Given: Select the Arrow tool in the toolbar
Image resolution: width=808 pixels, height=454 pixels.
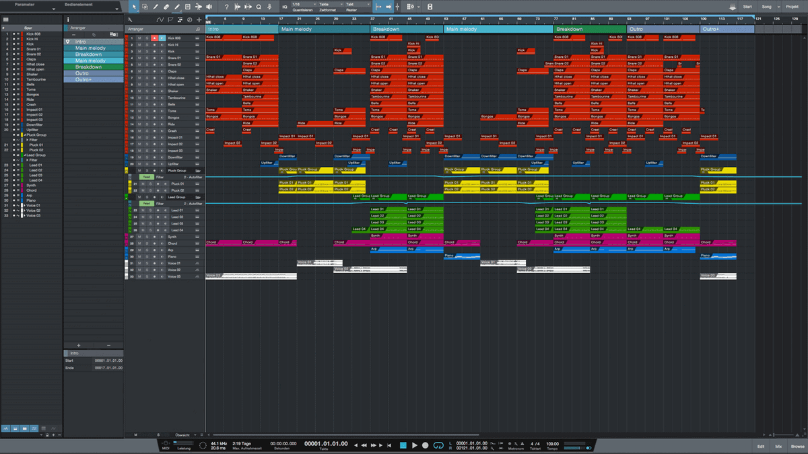Looking at the screenshot, I should [x=134, y=7].
